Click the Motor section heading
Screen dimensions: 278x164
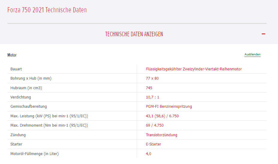coord(12,55)
